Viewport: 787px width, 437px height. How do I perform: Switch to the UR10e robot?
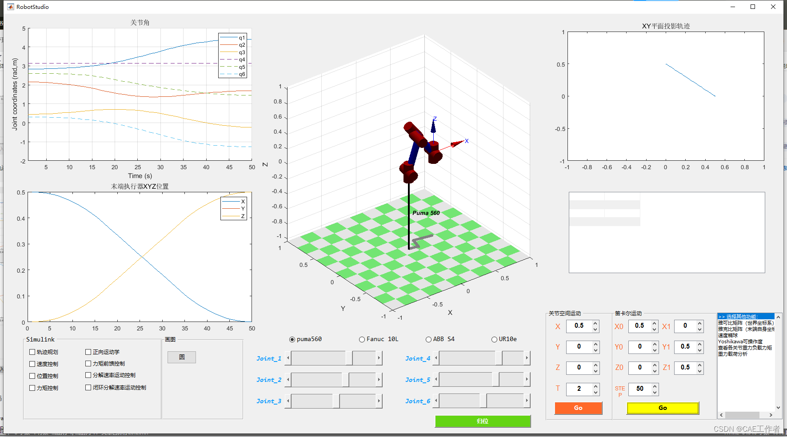[x=494, y=339]
